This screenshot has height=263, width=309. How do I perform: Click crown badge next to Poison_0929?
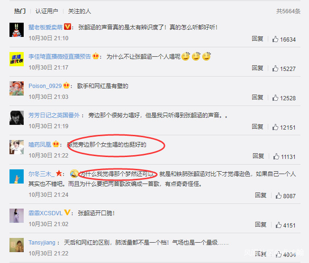tap(66, 85)
